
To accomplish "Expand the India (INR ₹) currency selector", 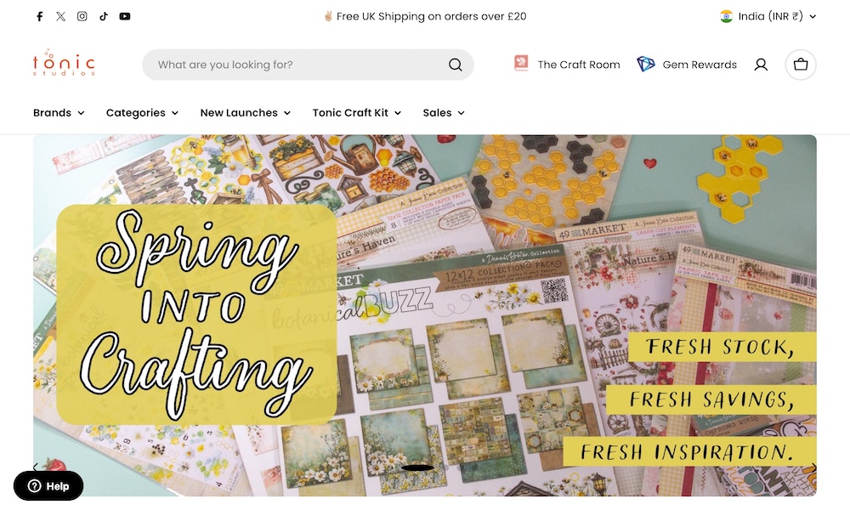I will tap(768, 16).
